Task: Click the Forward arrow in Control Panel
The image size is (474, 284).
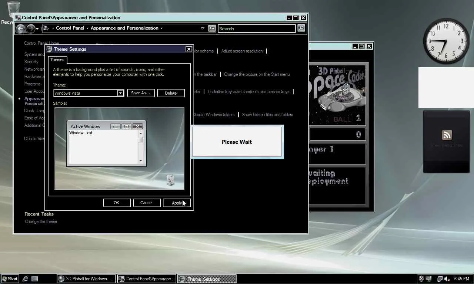Action: coord(31,28)
